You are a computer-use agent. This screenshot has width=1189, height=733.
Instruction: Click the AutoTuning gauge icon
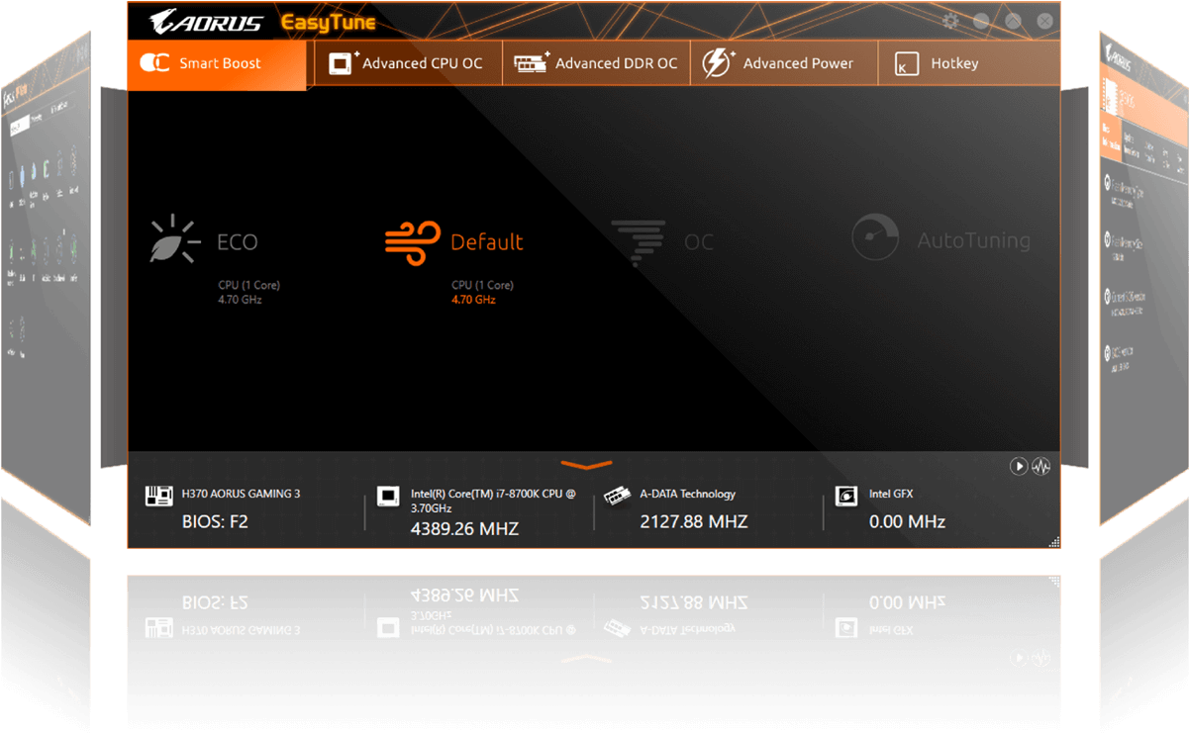coord(875,237)
